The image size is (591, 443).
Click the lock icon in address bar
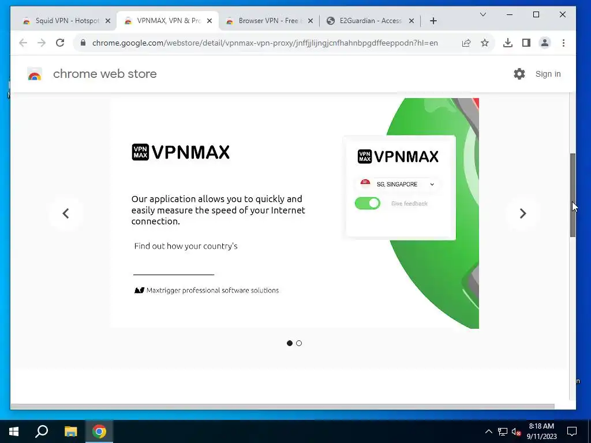(x=83, y=43)
